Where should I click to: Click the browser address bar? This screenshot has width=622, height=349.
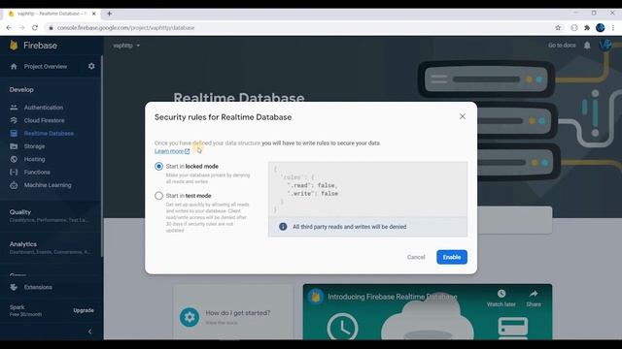(x=297, y=28)
